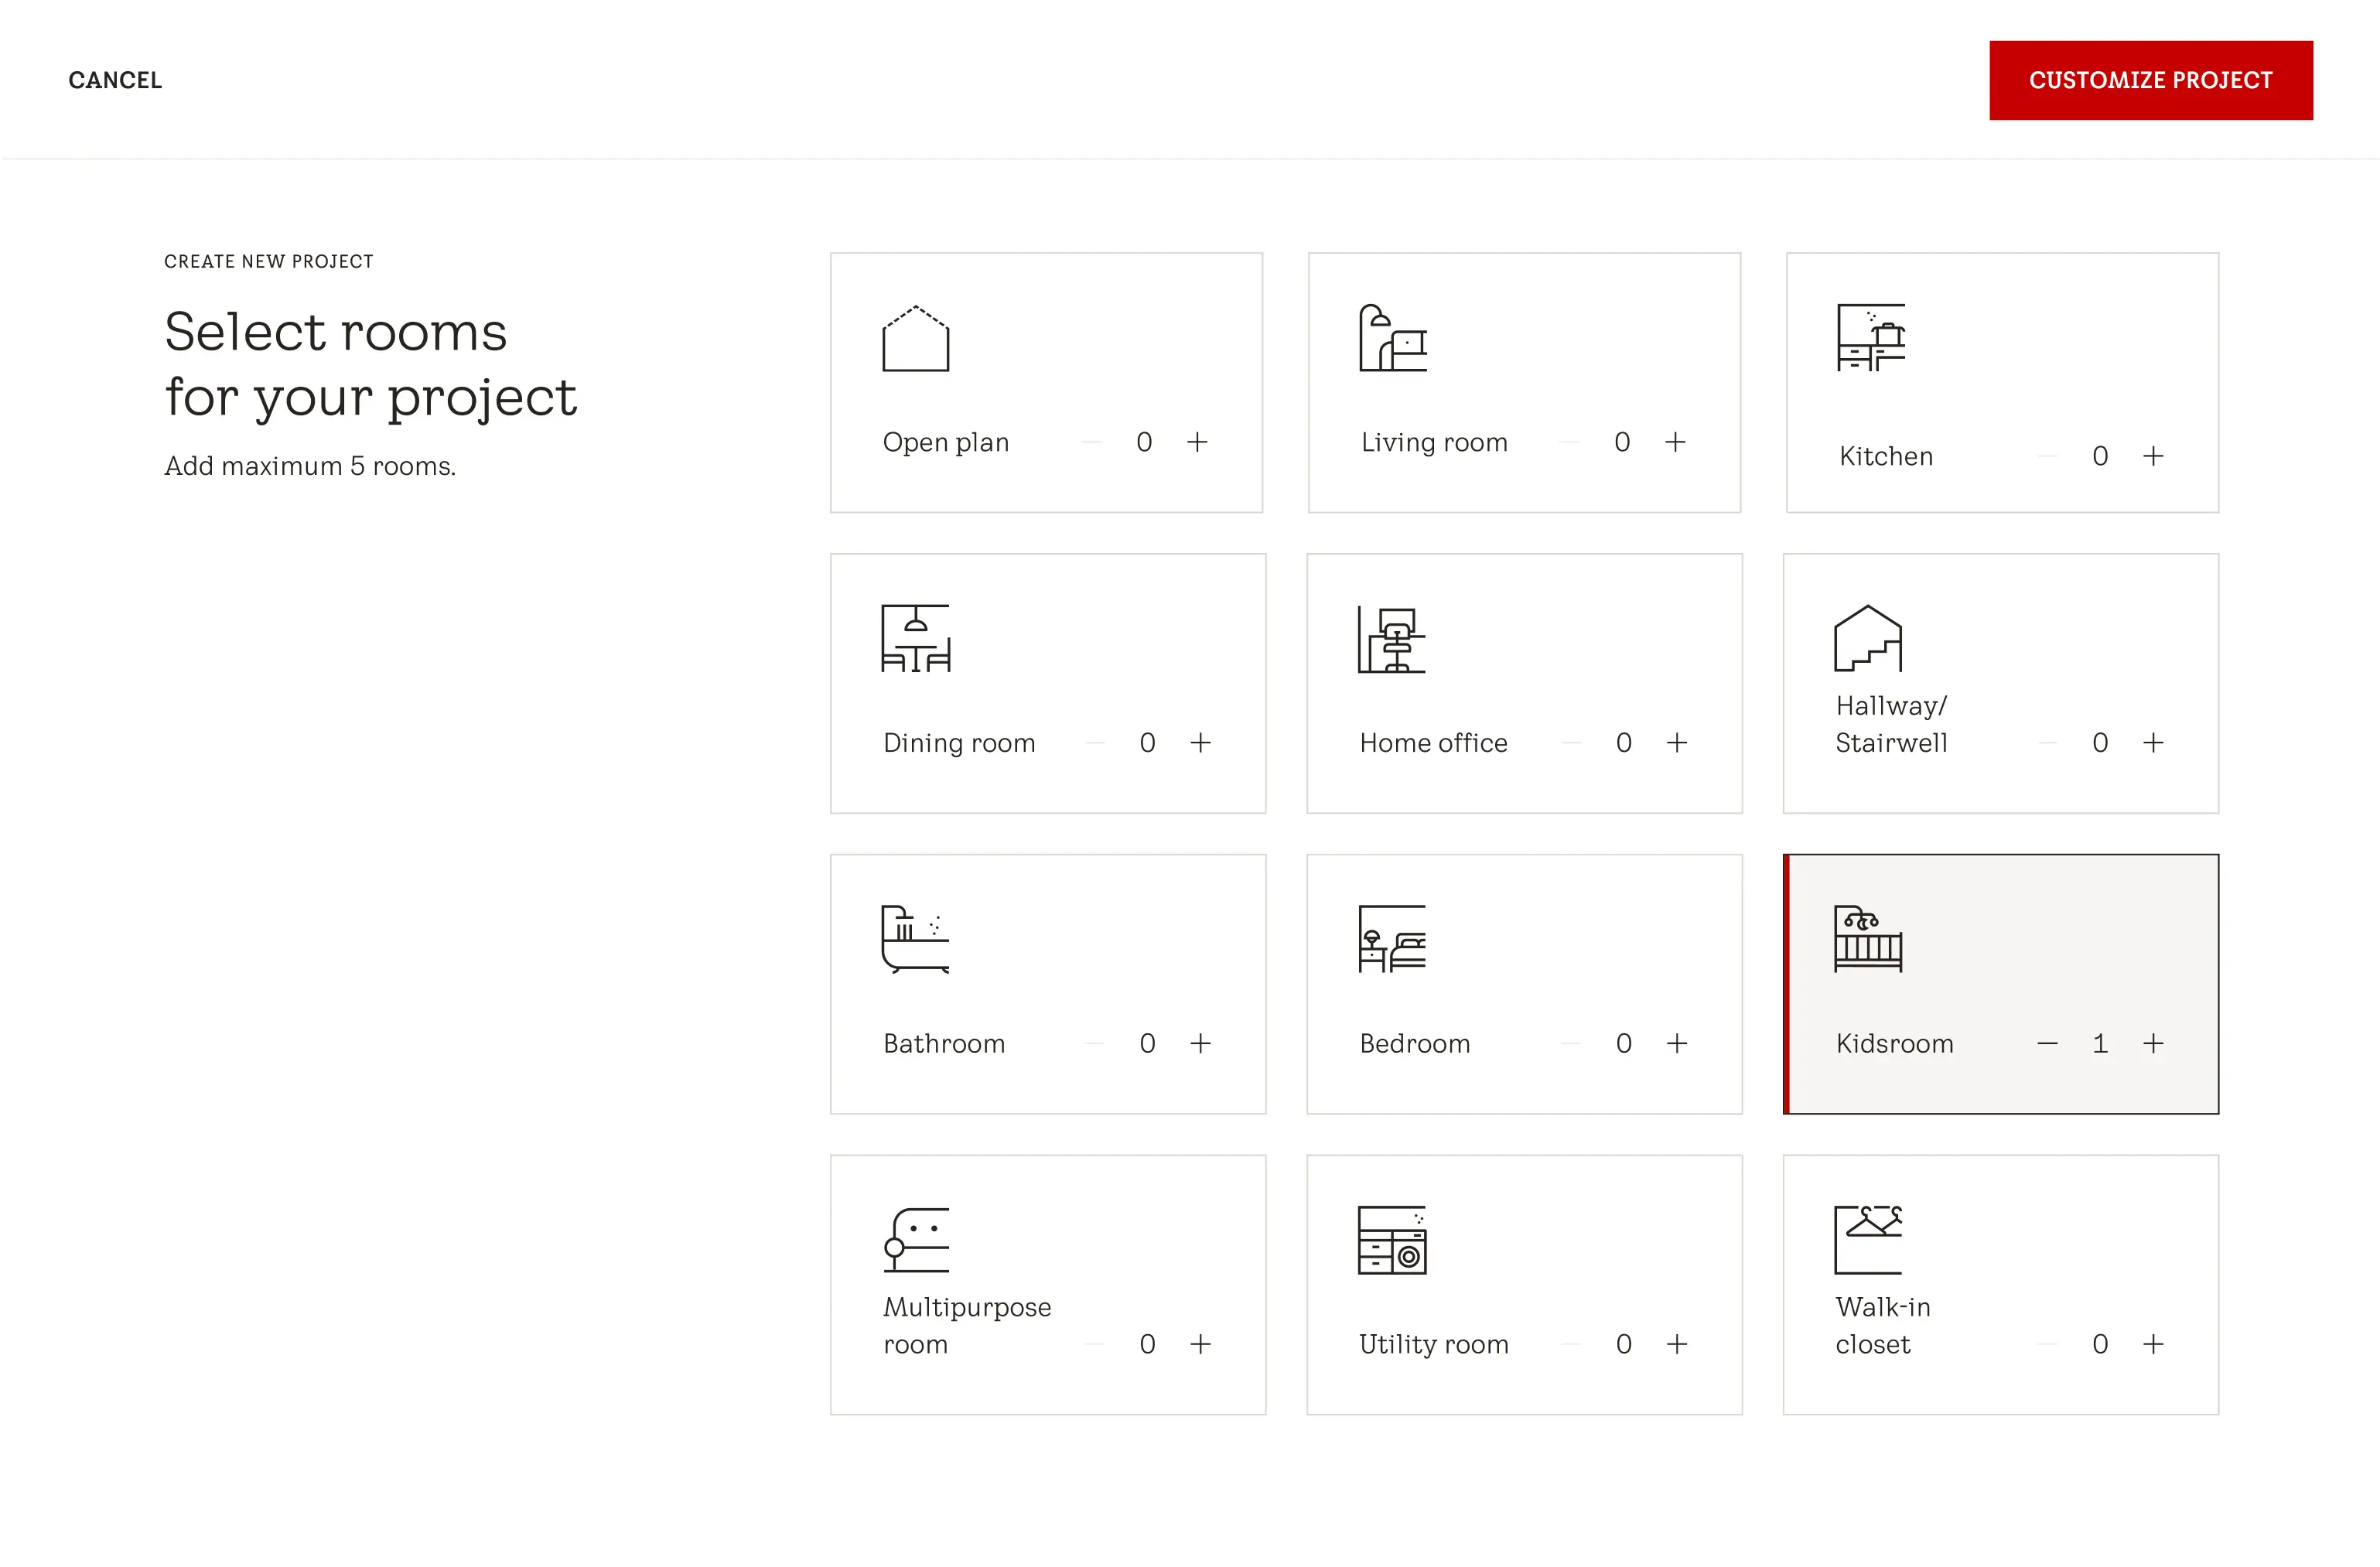This screenshot has width=2380, height=1567.
Task: Cancel the new project creation
Action: pyautogui.click(x=115, y=80)
